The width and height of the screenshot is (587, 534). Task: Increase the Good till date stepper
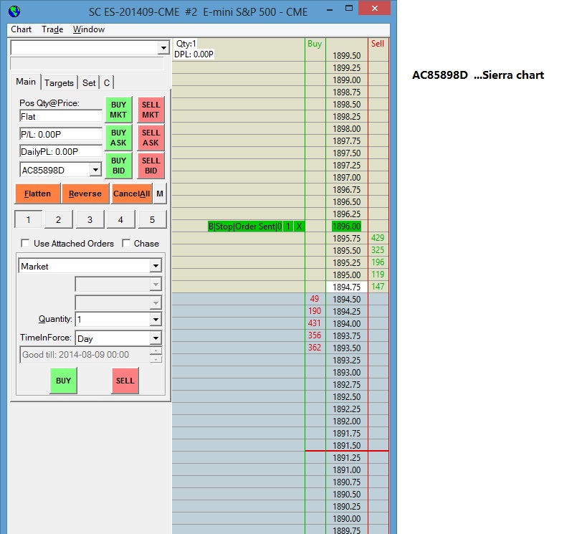tap(156, 351)
